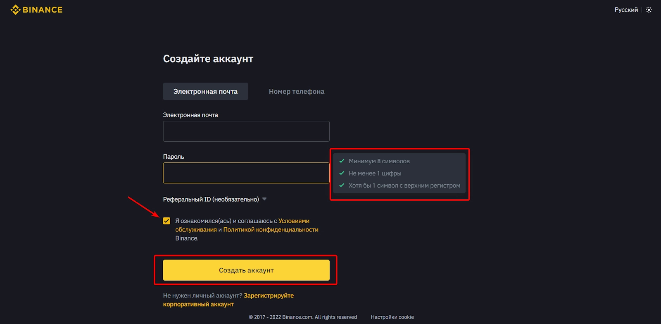Screen dimensions: 661x324
Task: Focus the Пароль input field
Action: 246,173
